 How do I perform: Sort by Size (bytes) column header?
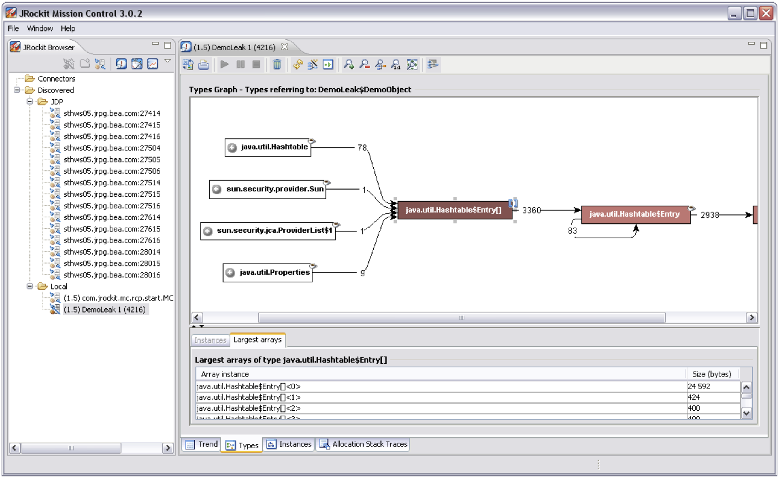click(x=713, y=374)
